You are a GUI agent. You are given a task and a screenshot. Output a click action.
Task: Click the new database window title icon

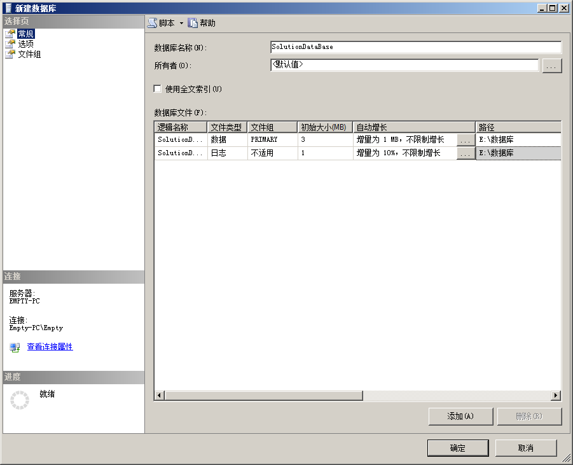[8, 8]
